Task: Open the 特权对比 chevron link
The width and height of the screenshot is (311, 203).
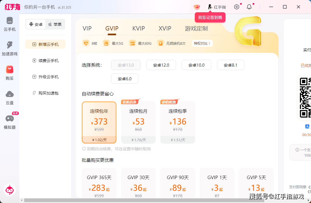Action: point(202,43)
